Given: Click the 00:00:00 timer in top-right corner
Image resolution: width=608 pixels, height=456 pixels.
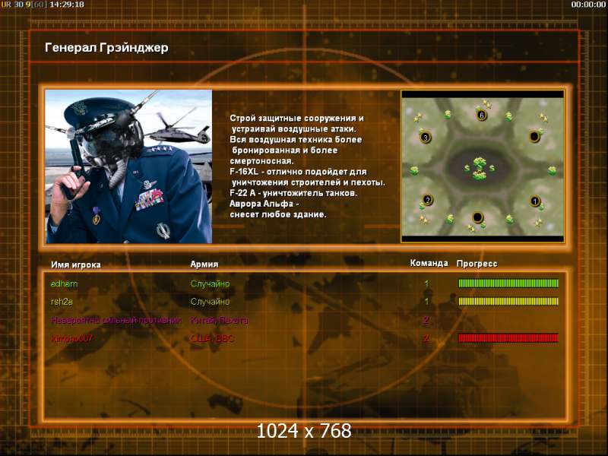Looking at the screenshot, I should (x=588, y=5).
